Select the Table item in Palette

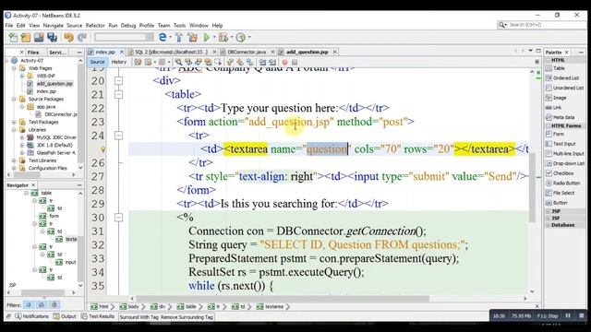[559, 68]
